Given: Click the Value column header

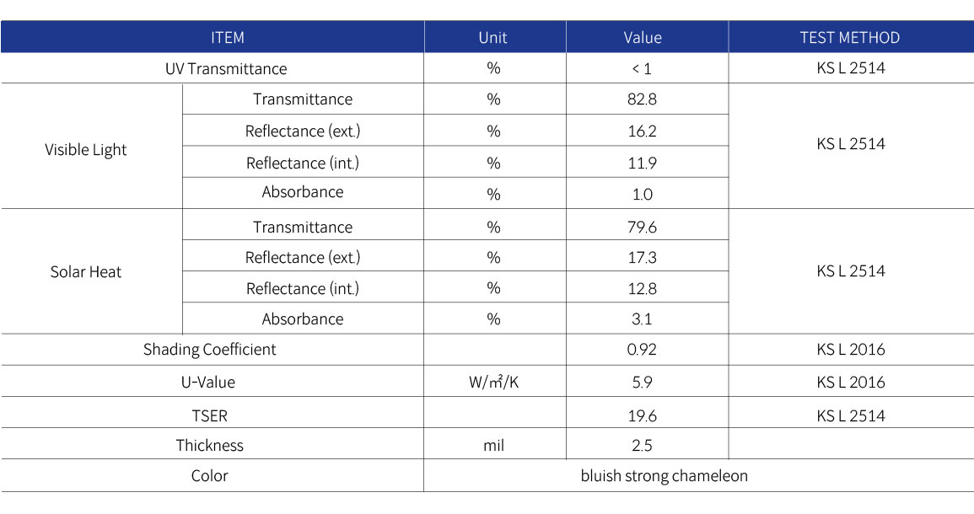Looking at the screenshot, I should [643, 37].
